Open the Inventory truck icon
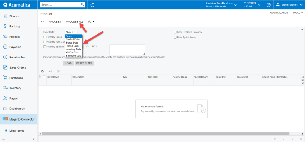Viewport: 305px width, 142px height. coord(5,88)
